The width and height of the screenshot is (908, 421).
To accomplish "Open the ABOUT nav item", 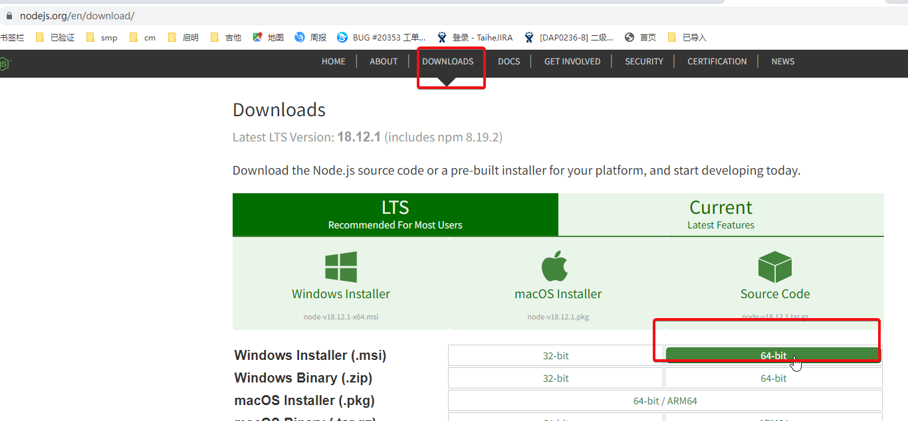I will [x=384, y=61].
